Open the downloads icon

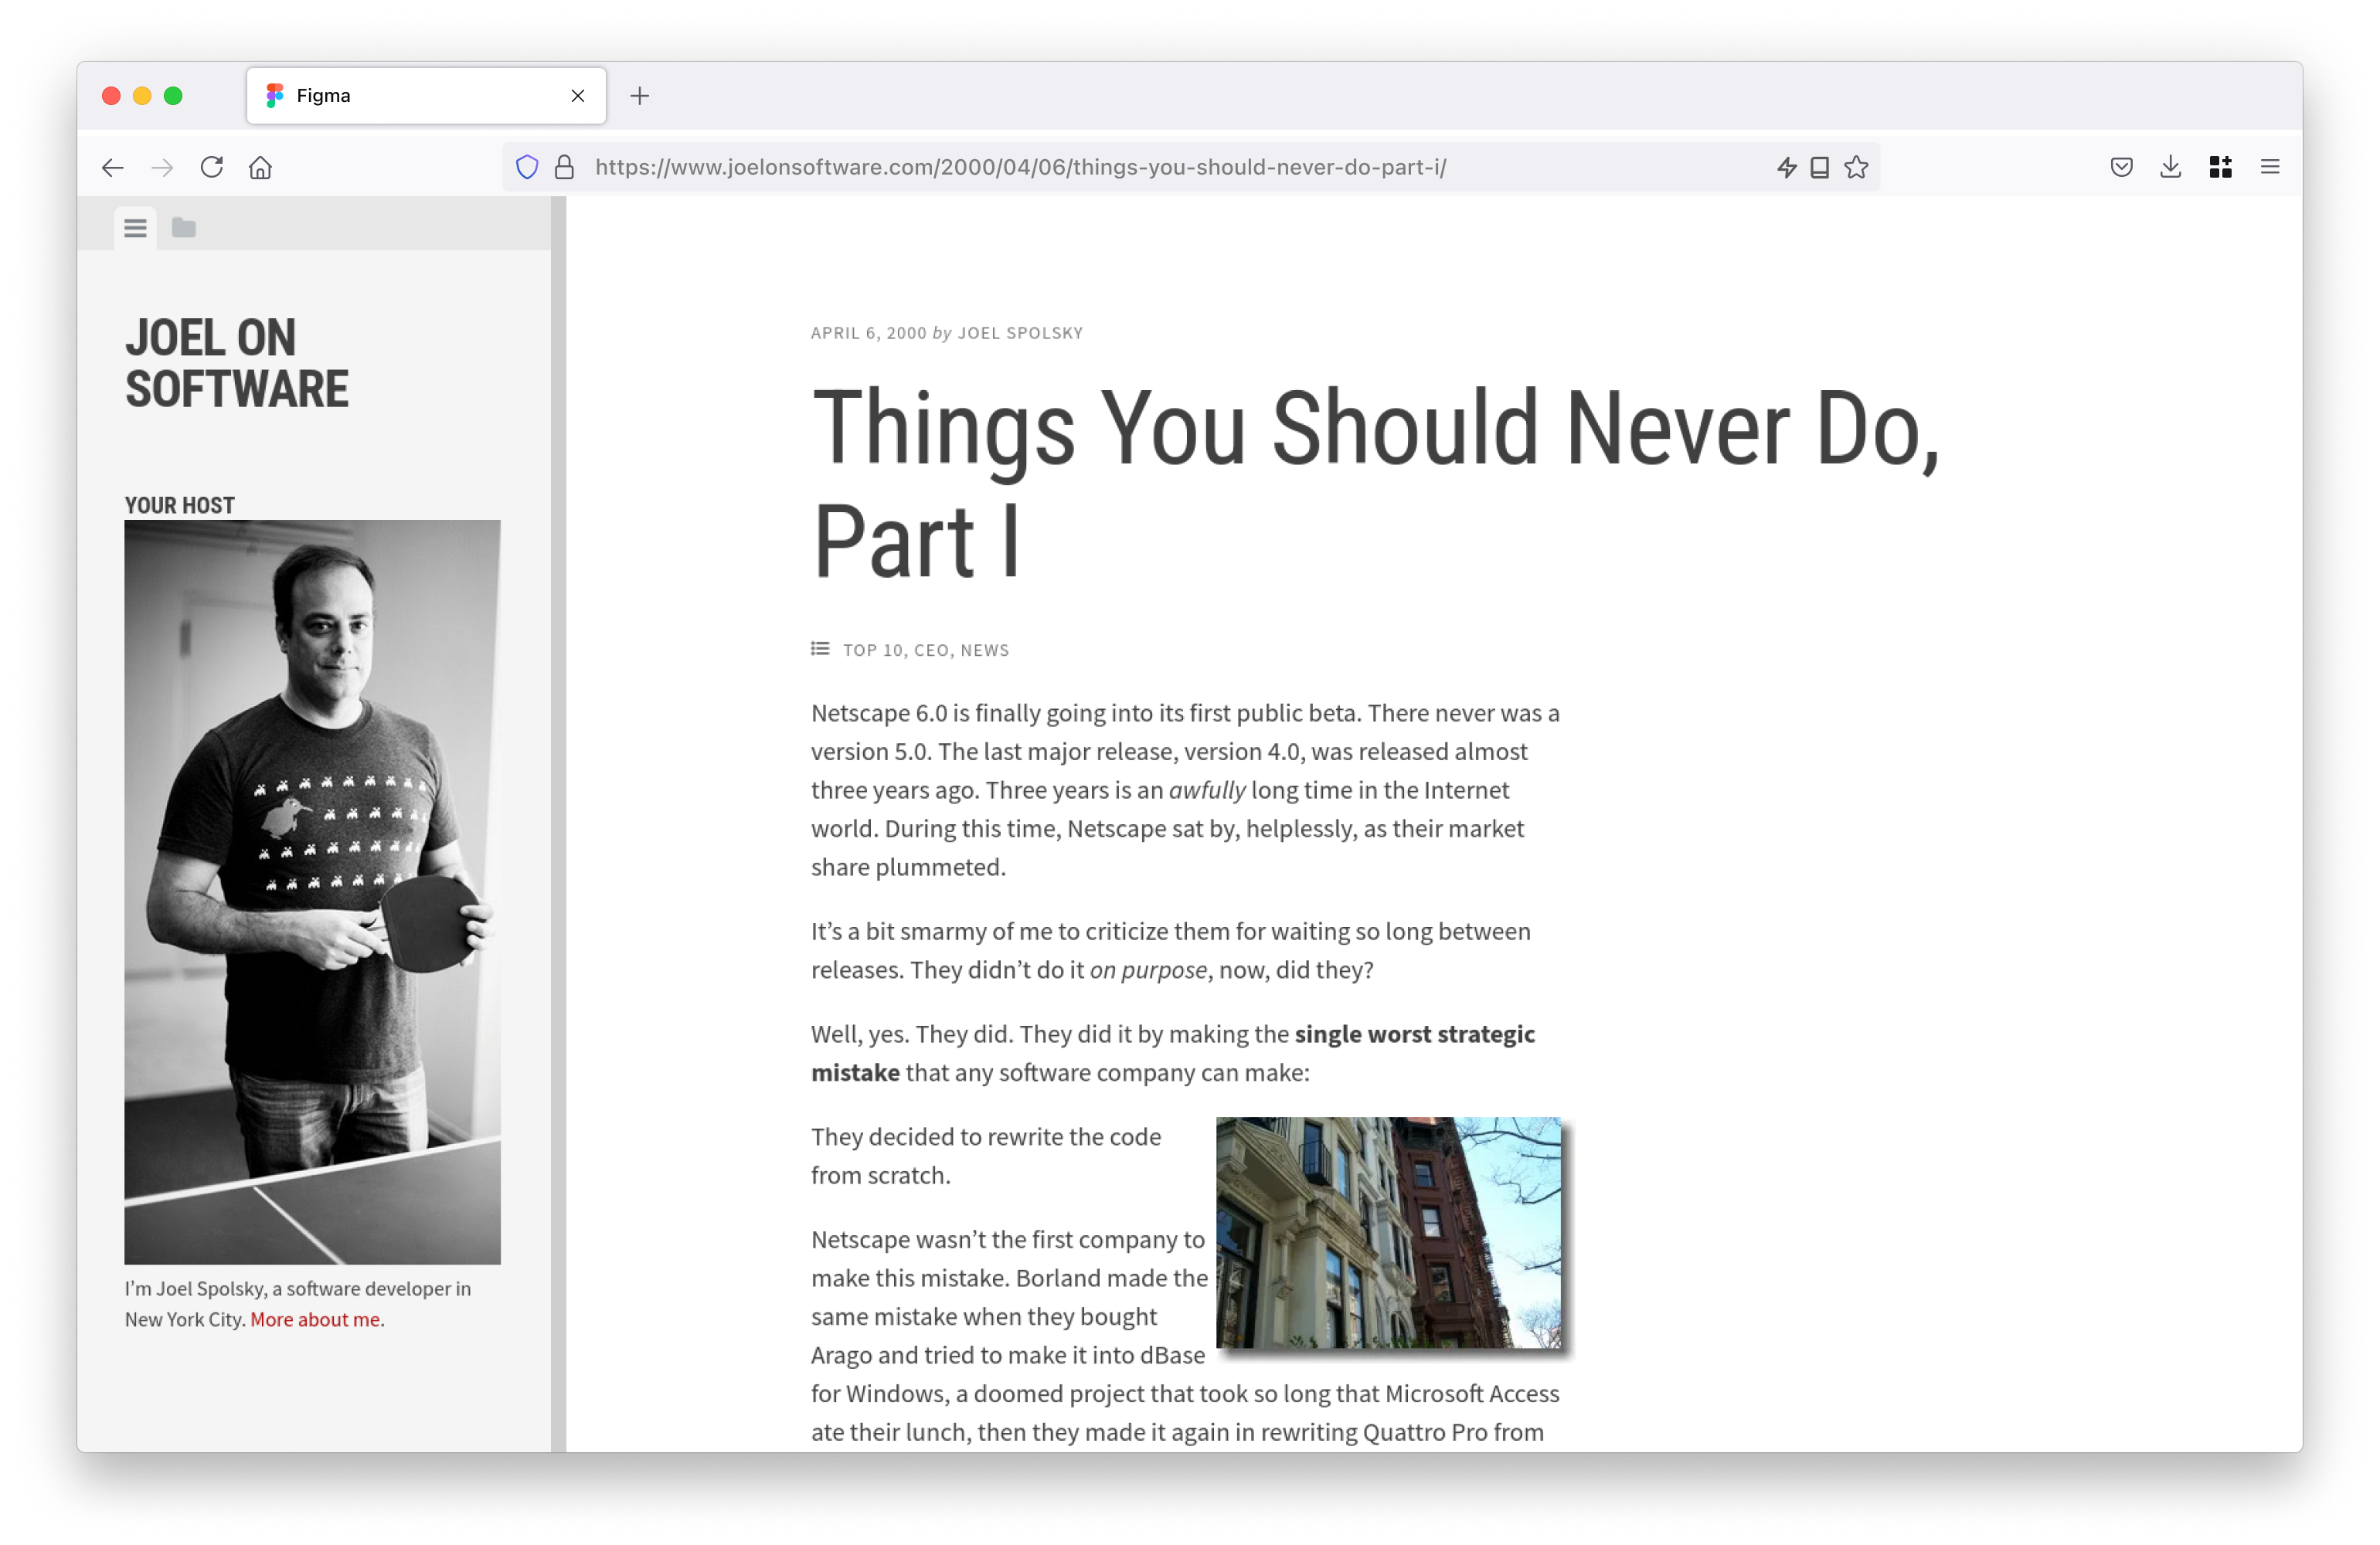pyautogui.click(x=2170, y=166)
